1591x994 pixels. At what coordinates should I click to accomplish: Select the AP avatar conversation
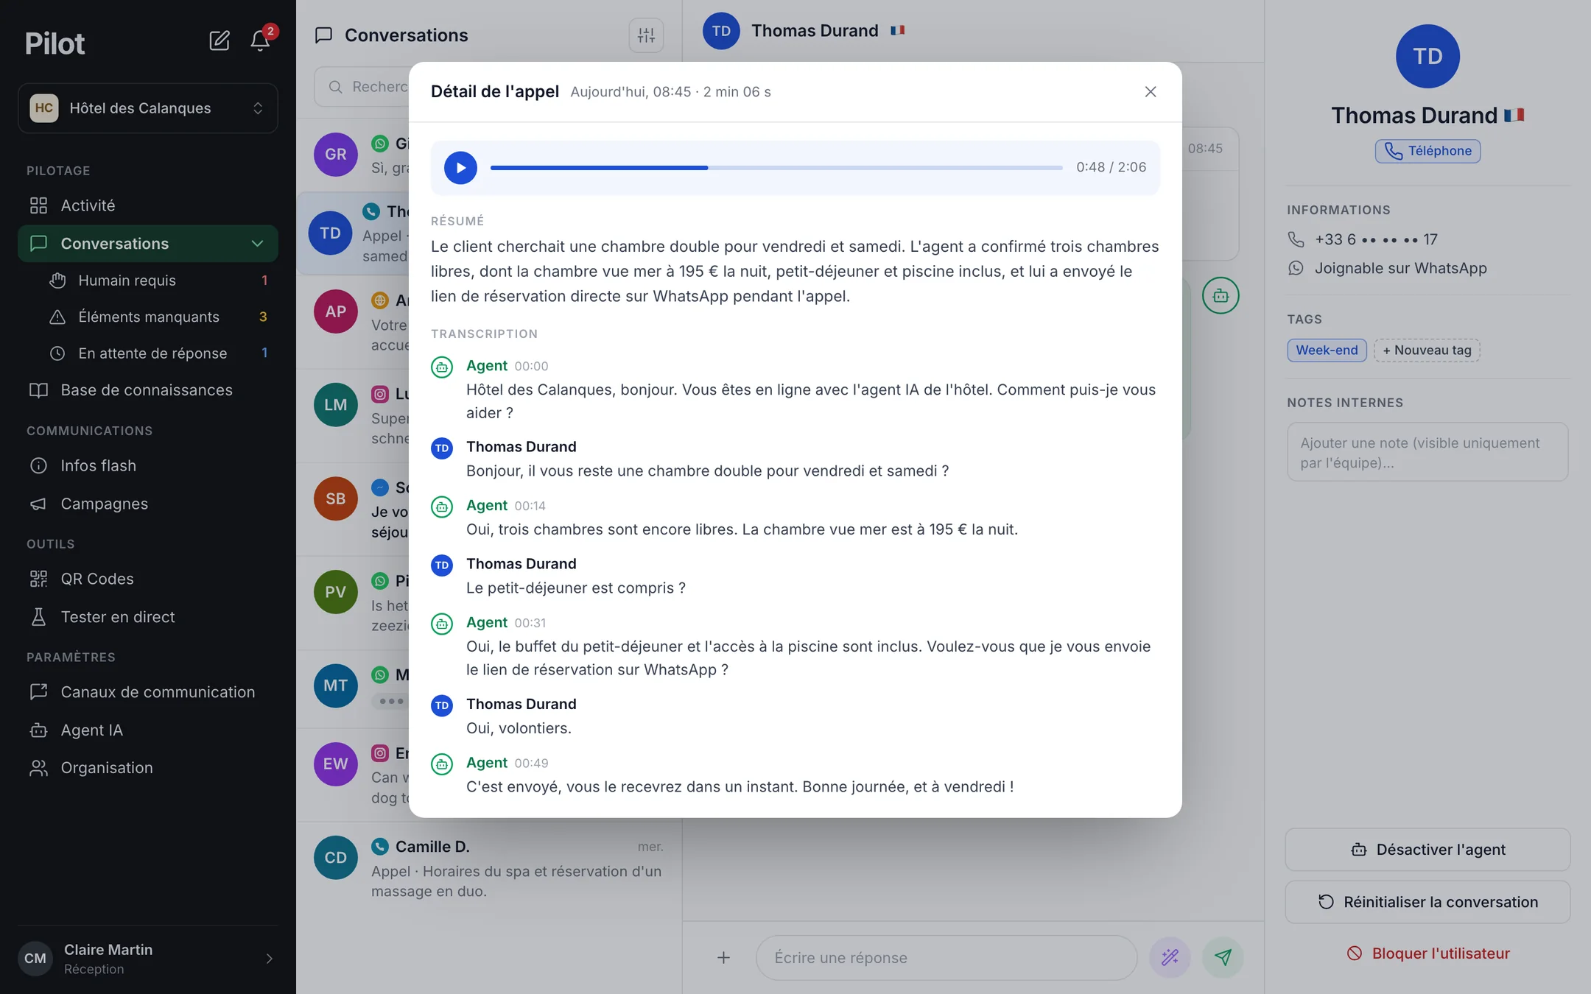336,311
